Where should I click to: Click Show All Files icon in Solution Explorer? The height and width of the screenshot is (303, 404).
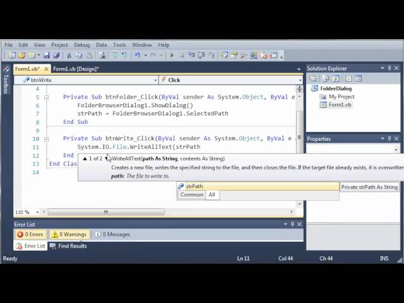click(x=326, y=79)
